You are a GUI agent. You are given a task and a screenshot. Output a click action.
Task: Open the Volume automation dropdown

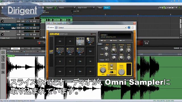pos(67,8)
